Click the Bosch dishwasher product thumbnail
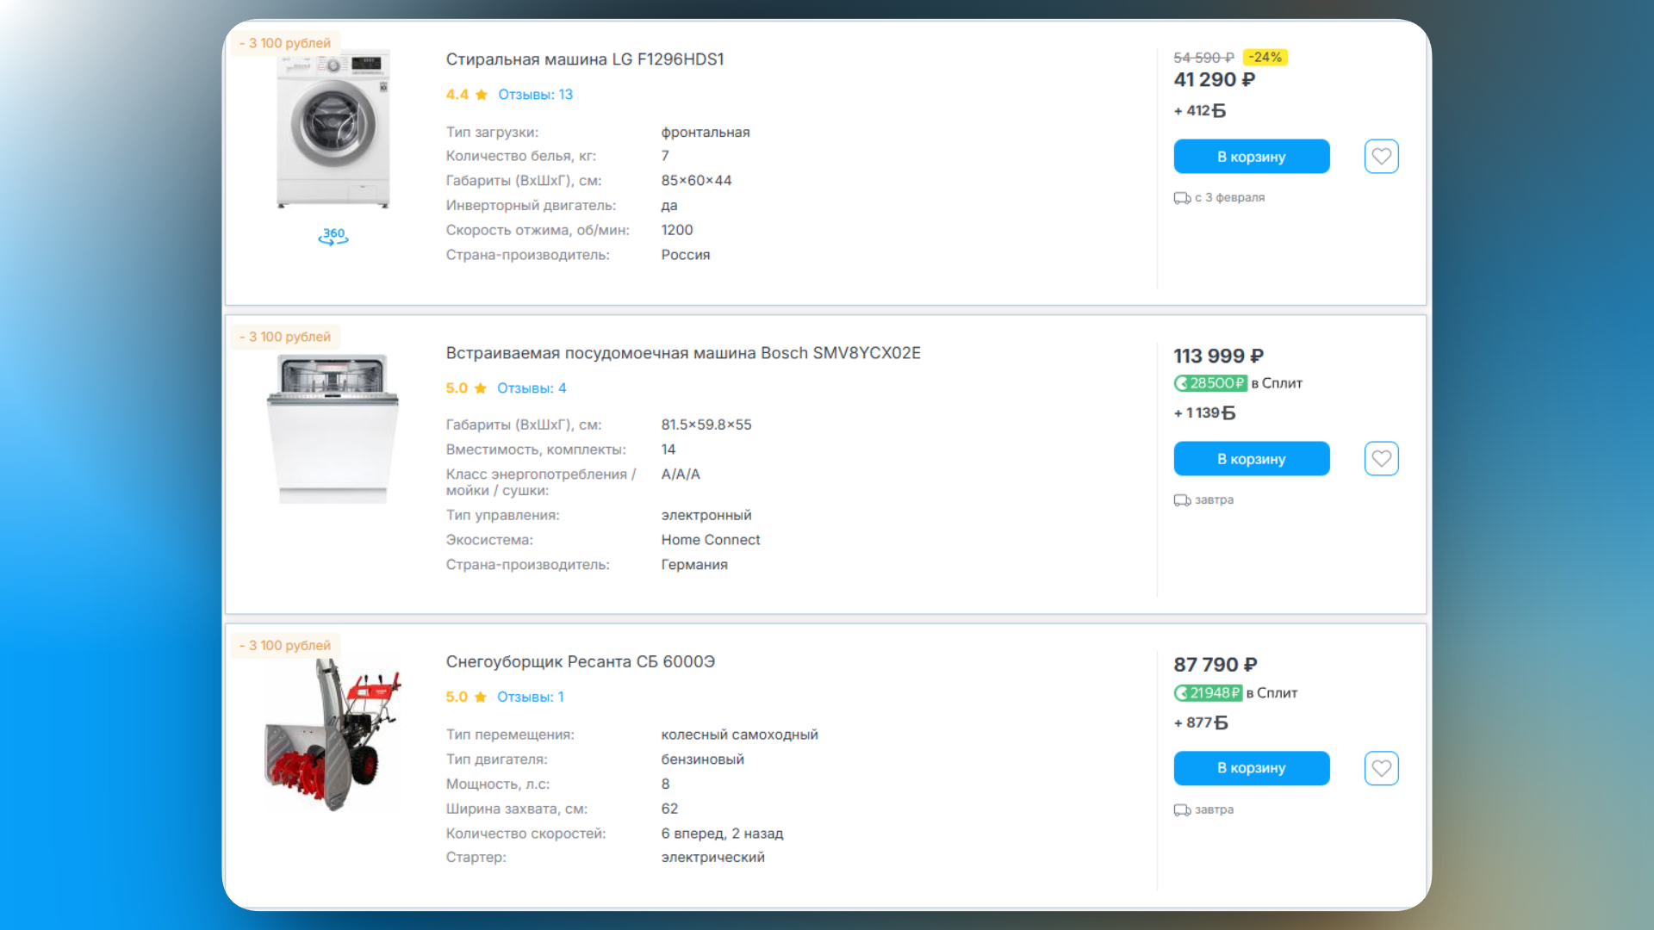Viewport: 1654px width, 930px height. tap(333, 428)
